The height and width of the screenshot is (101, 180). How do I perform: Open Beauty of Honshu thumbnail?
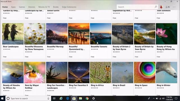point(13,72)
